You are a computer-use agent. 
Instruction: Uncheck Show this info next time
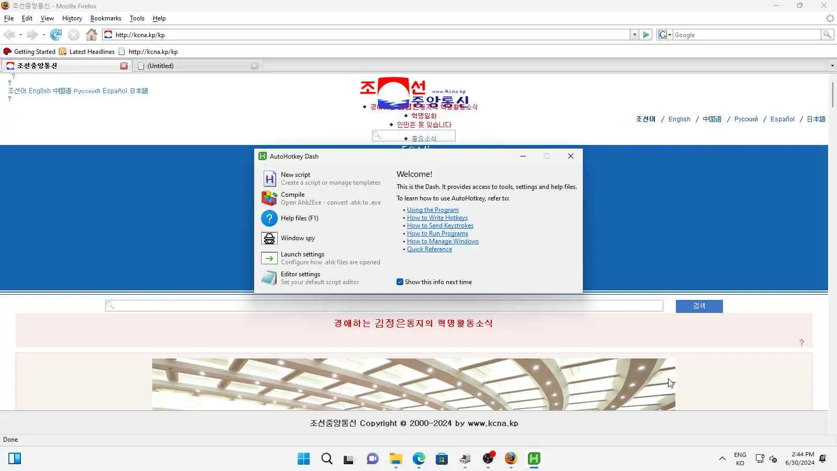pyautogui.click(x=400, y=282)
